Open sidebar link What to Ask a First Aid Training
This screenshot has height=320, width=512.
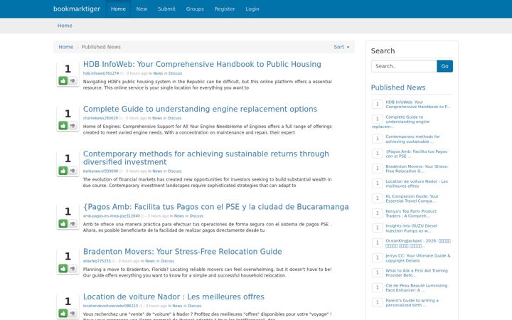417,272
